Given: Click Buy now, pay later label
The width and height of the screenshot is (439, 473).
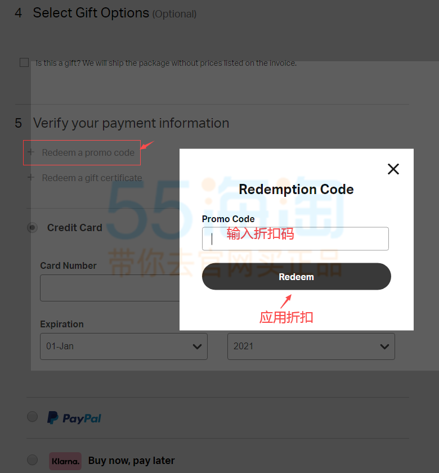Looking at the screenshot, I should (x=131, y=461).
